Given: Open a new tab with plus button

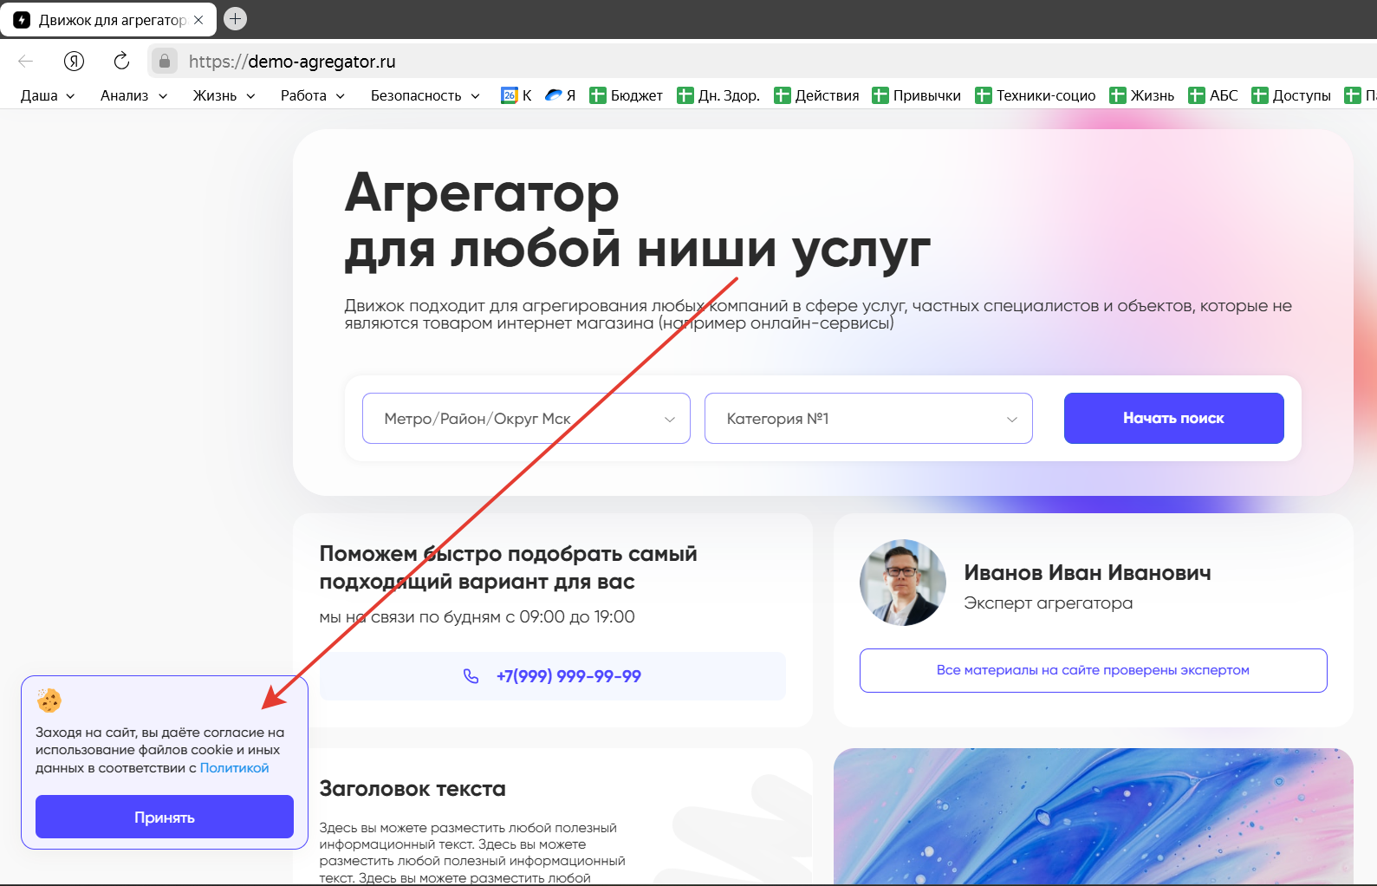Looking at the screenshot, I should tap(235, 18).
